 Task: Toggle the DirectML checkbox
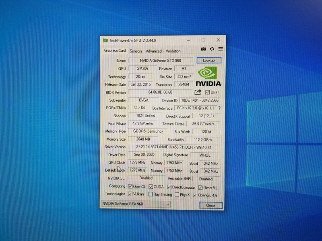(200, 188)
